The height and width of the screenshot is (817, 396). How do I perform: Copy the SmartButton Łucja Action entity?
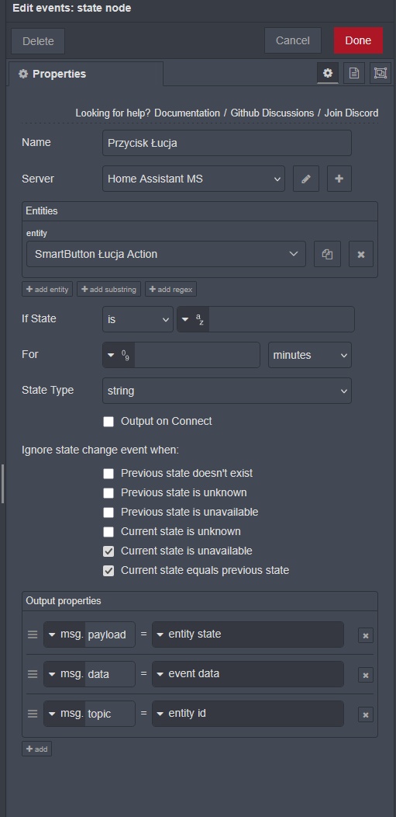coord(327,254)
